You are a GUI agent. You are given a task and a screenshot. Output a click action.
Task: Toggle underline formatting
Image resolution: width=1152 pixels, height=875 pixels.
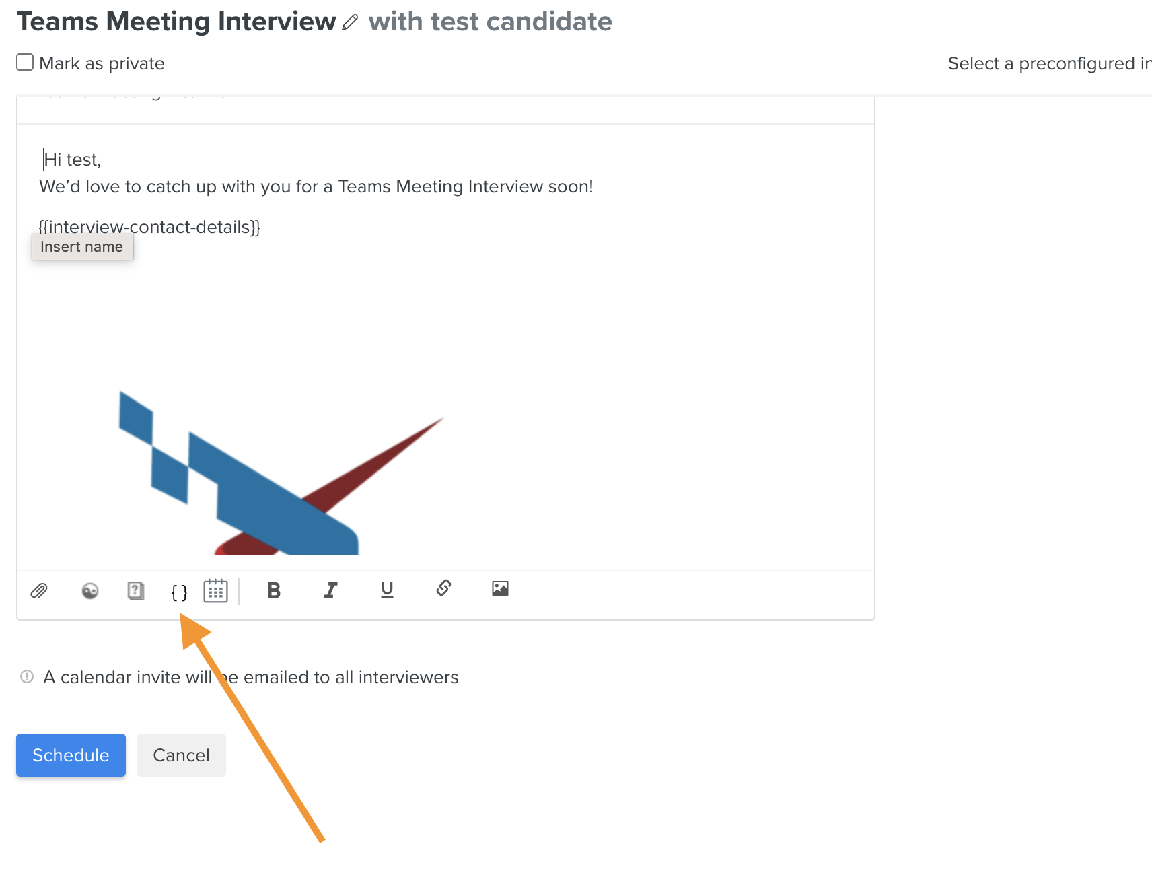pyautogui.click(x=387, y=590)
